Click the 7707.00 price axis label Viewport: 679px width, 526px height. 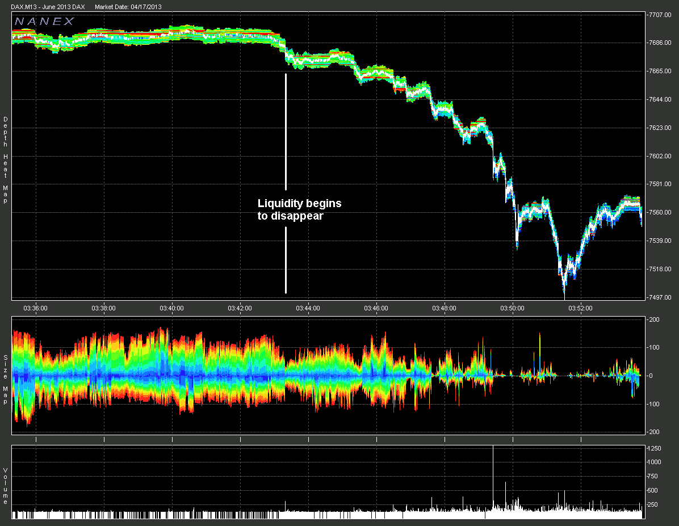660,15
